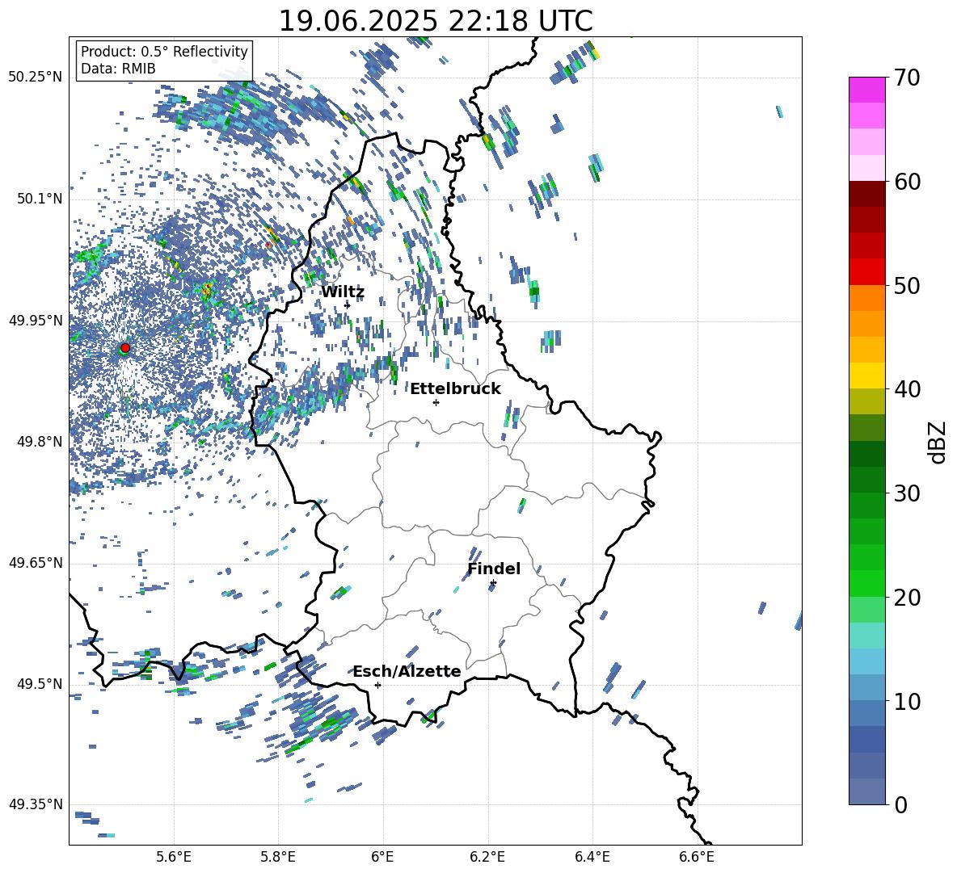The width and height of the screenshot is (957, 873).
Task: Click the 49.95°N latitude label
Action: (36, 321)
